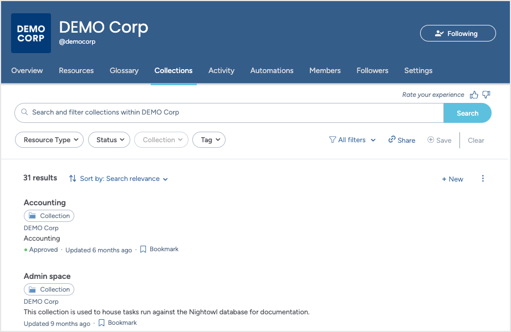Select the Collections tab

tap(173, 71)
